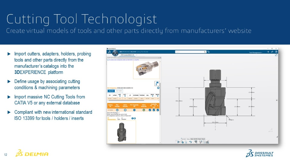The image size is (290, 163).
Task: Open the circular compass play button
Action: pos(115,53)
